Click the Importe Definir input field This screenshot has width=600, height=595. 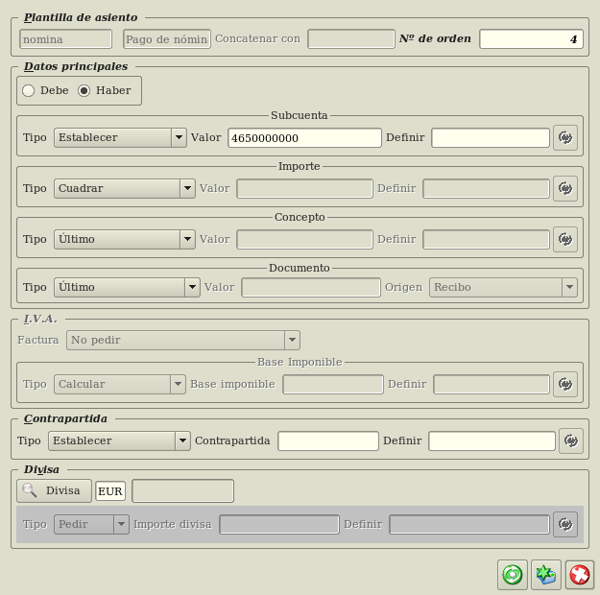coord(487,189)
